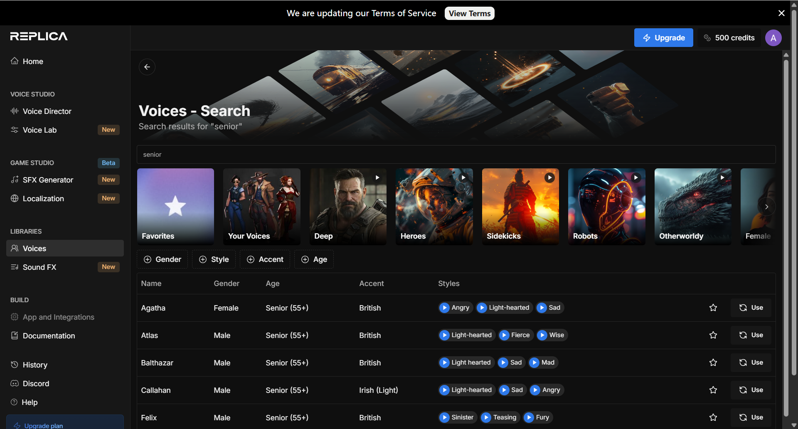Screen dimensions: 798x429
Task: Select the Voices library
Action: [65, 248]
